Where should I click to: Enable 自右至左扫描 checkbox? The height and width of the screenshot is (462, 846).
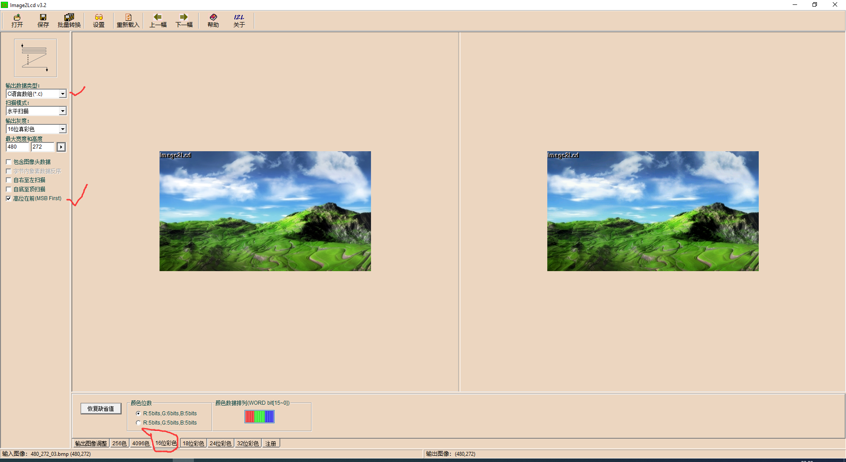click(8, 180)
